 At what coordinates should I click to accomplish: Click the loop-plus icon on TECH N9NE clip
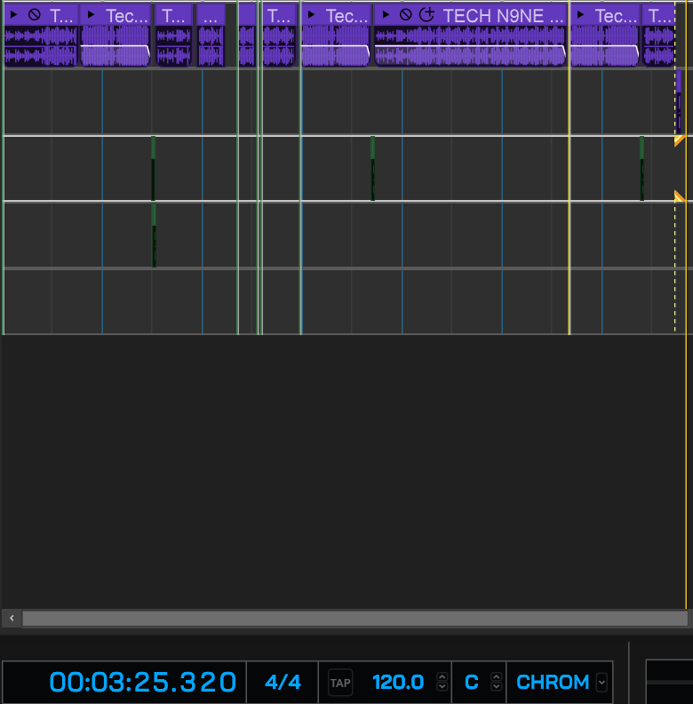point(426,15)
